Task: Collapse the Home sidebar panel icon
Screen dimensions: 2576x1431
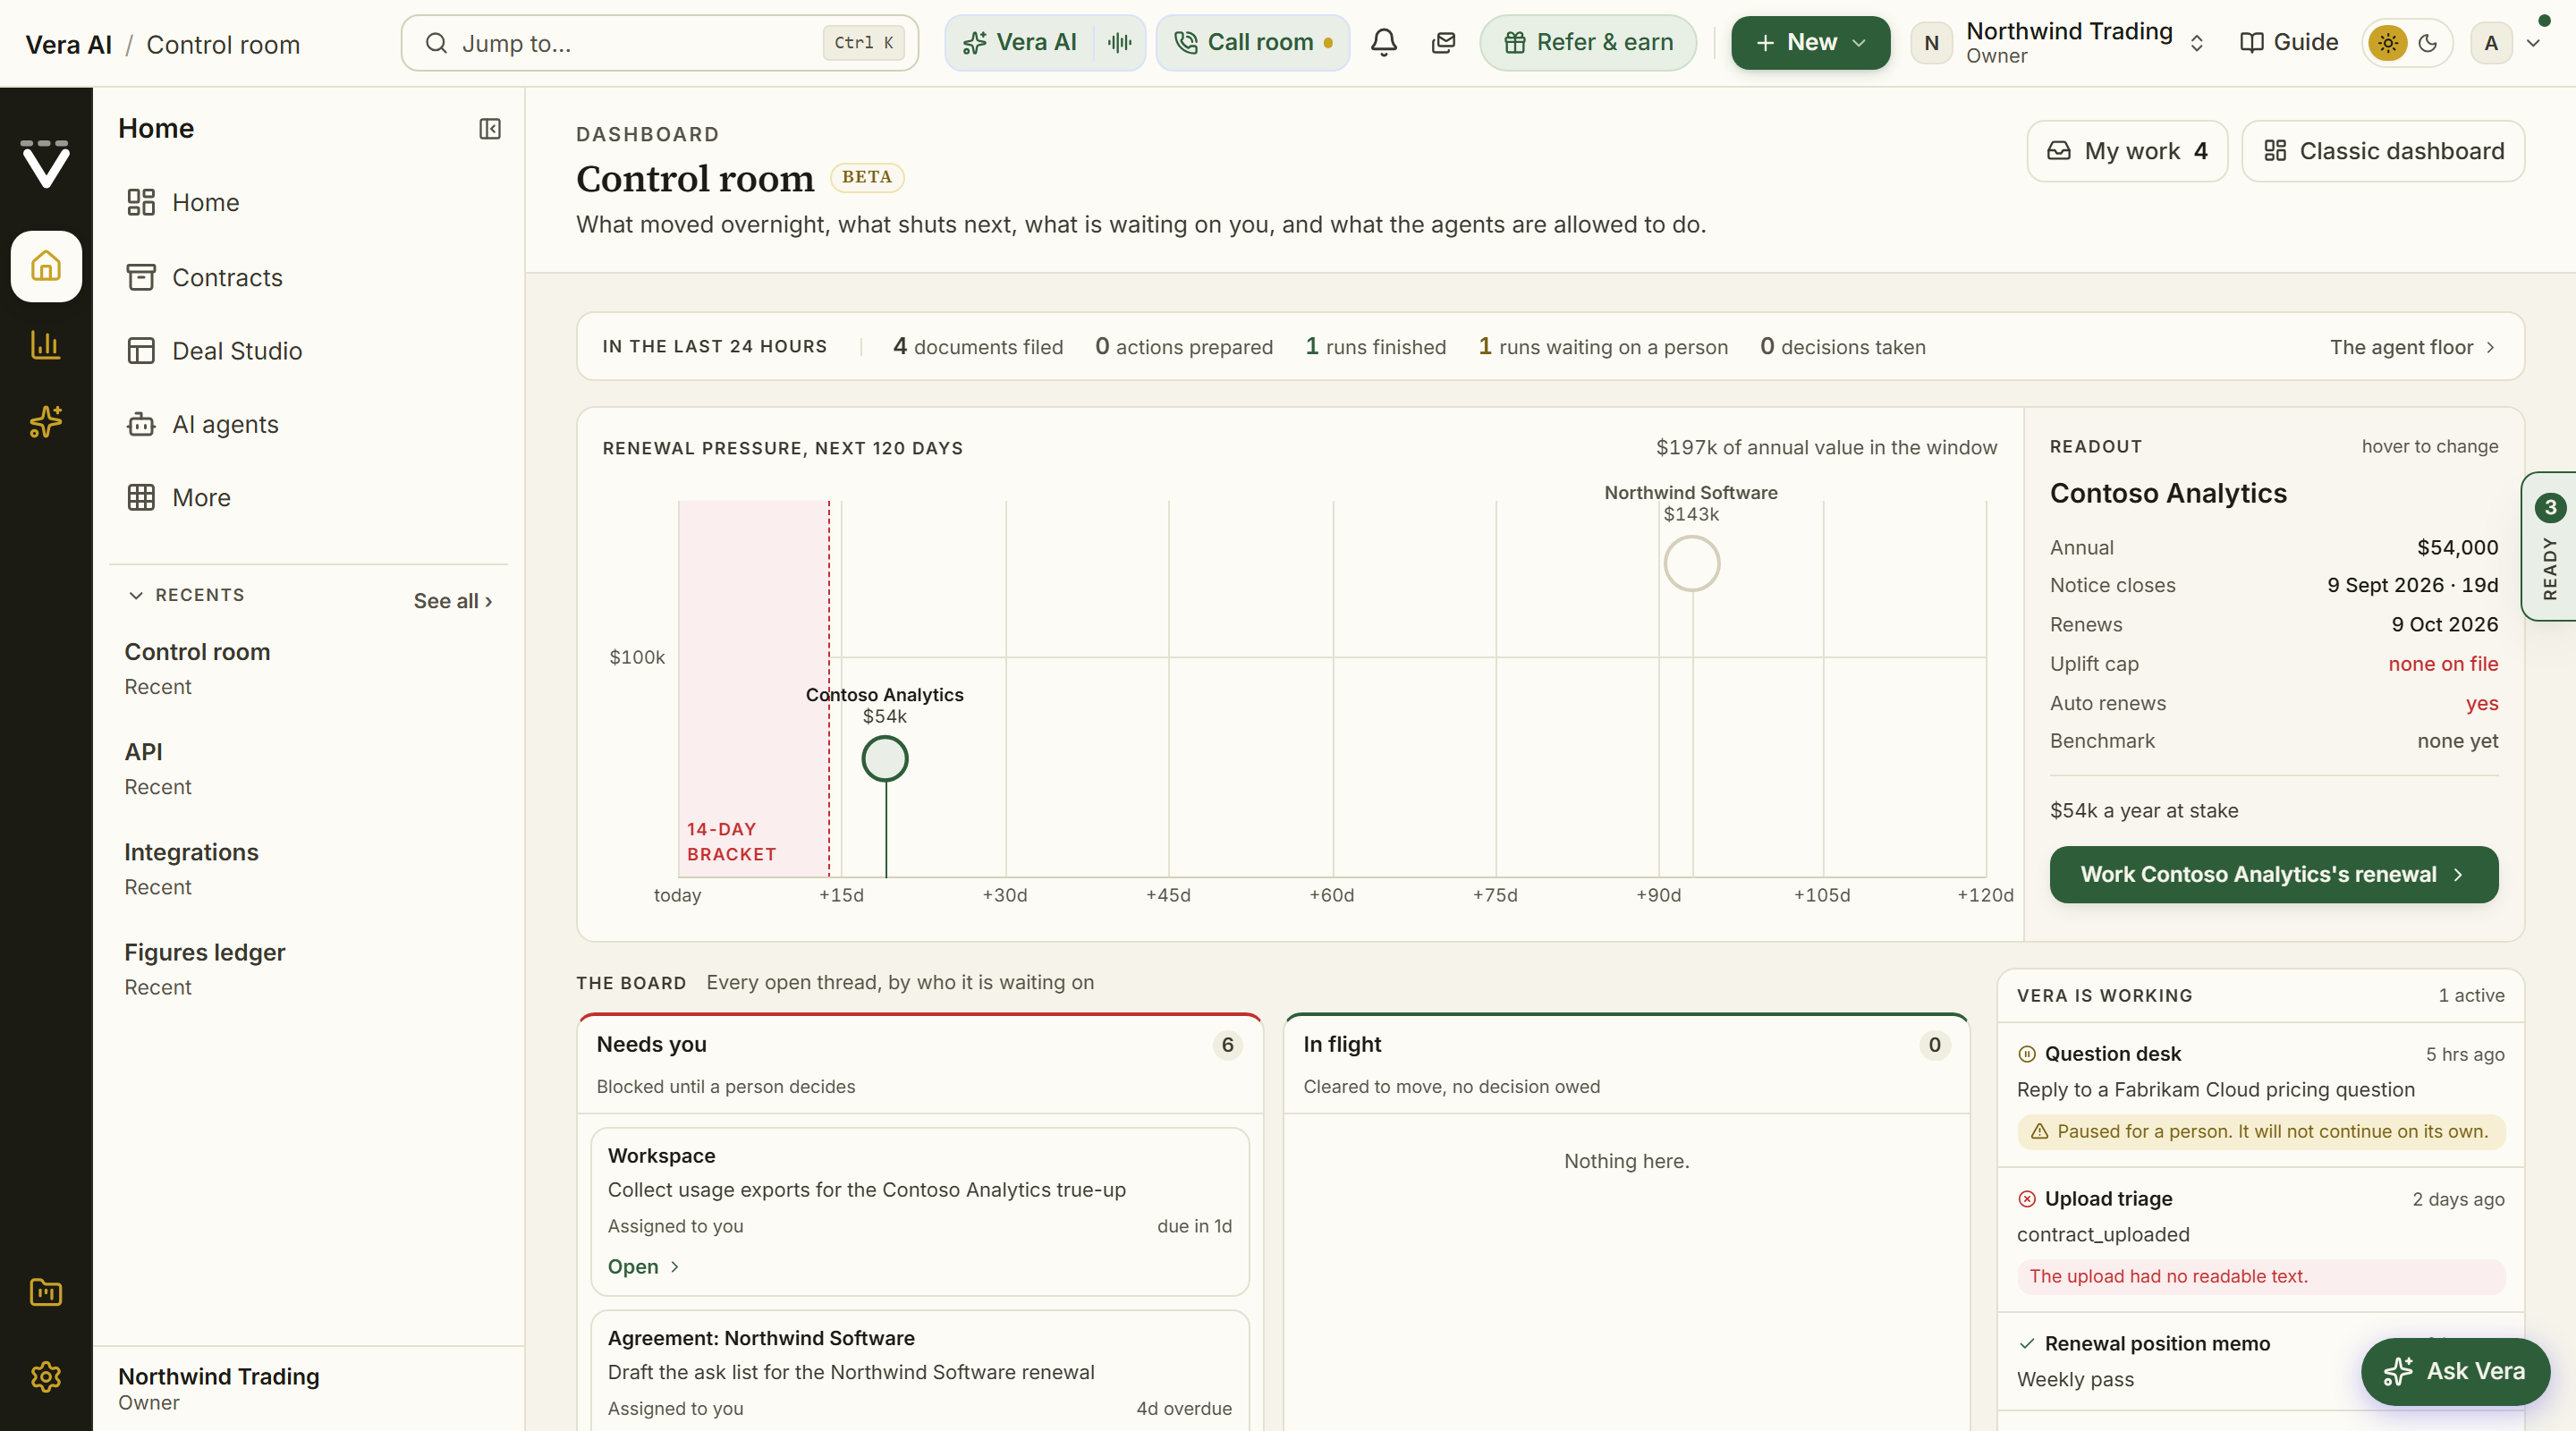Action: tap(490, 129)
